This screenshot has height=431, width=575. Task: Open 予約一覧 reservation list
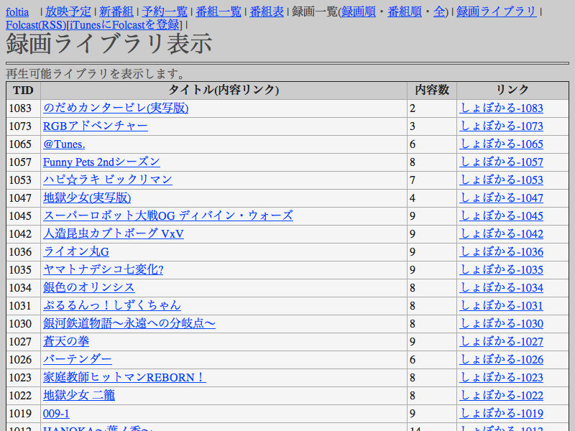pos(165,11)
